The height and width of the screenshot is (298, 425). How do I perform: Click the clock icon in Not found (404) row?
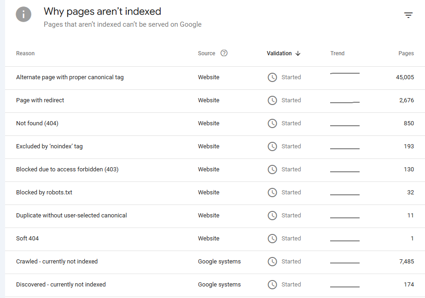coord(272,123)
